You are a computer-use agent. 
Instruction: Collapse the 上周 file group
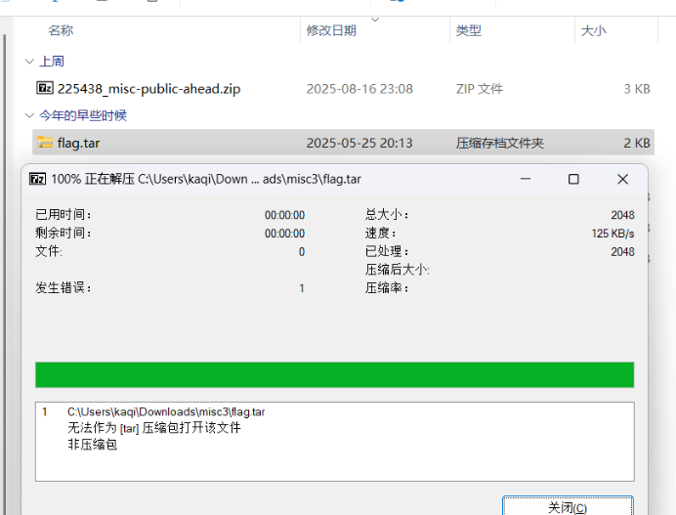[29, 62]
